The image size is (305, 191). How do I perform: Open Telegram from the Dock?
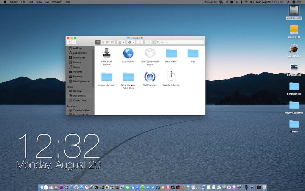147,187
